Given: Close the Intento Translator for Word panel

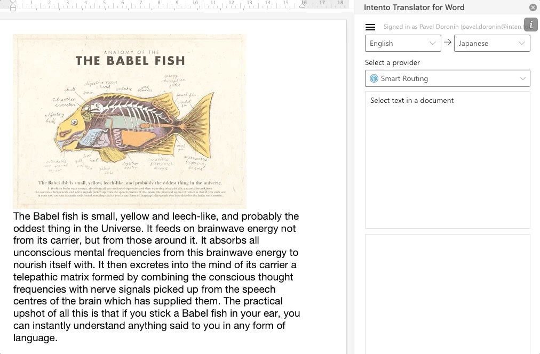Looking at the screenshot, I should [533, 7].
